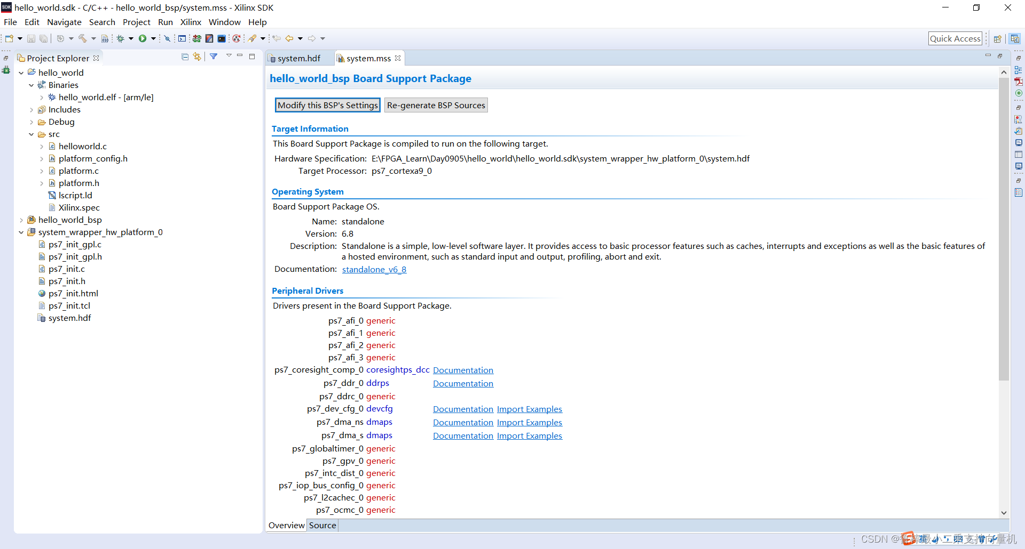Viewport: 1025px width, 549px height.
Task: Open the Navigate menu
Action: pos(64,22)
